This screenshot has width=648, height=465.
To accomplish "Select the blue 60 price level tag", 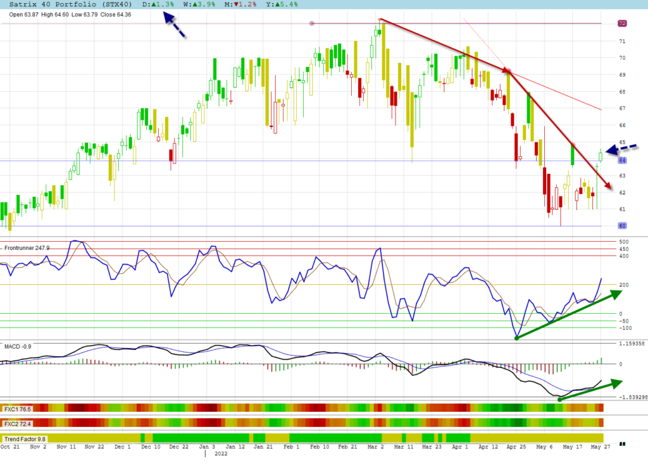I will [623, 226].
